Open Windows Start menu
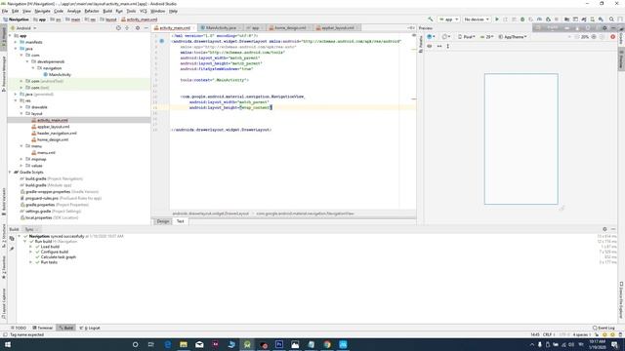625x351 pixels. point(7,344)
